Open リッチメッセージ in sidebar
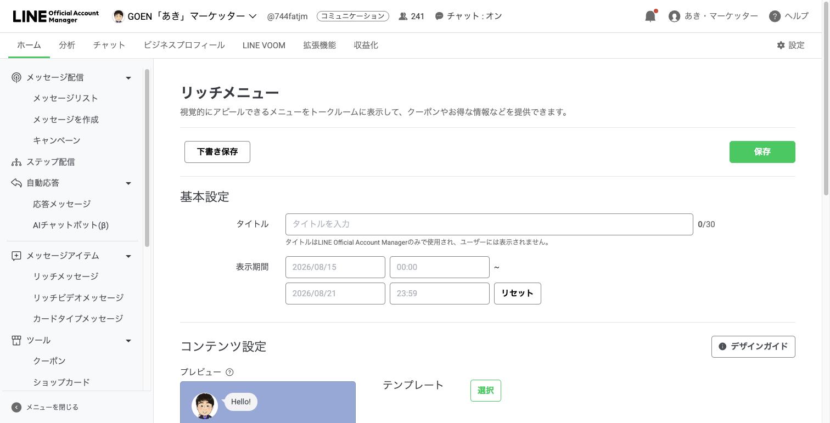The image size is (830, 423). click(x=65, y=277)
